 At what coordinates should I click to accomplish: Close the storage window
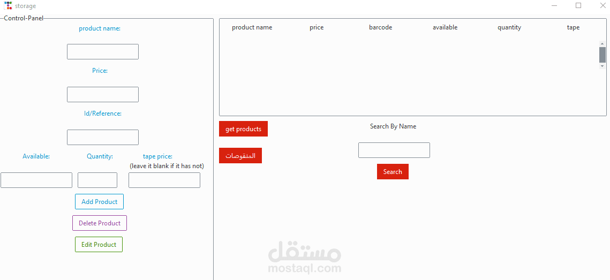tap(603, 5)
